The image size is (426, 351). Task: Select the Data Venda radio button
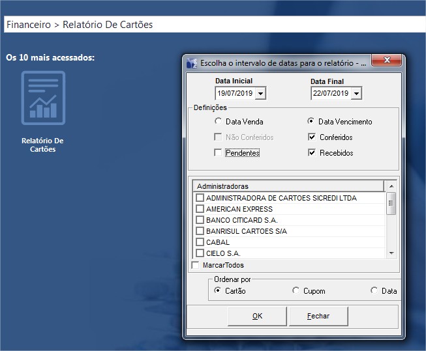218,121
